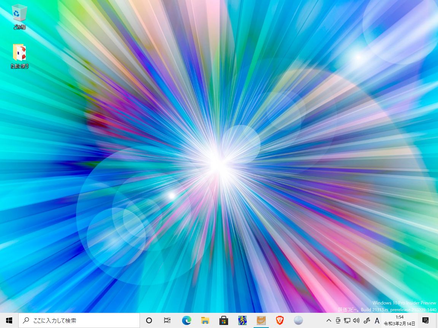This screenshot has width=438, height=328.
Task: Open Cortana circle icon on taskbar
Action: tap(149, 320)
